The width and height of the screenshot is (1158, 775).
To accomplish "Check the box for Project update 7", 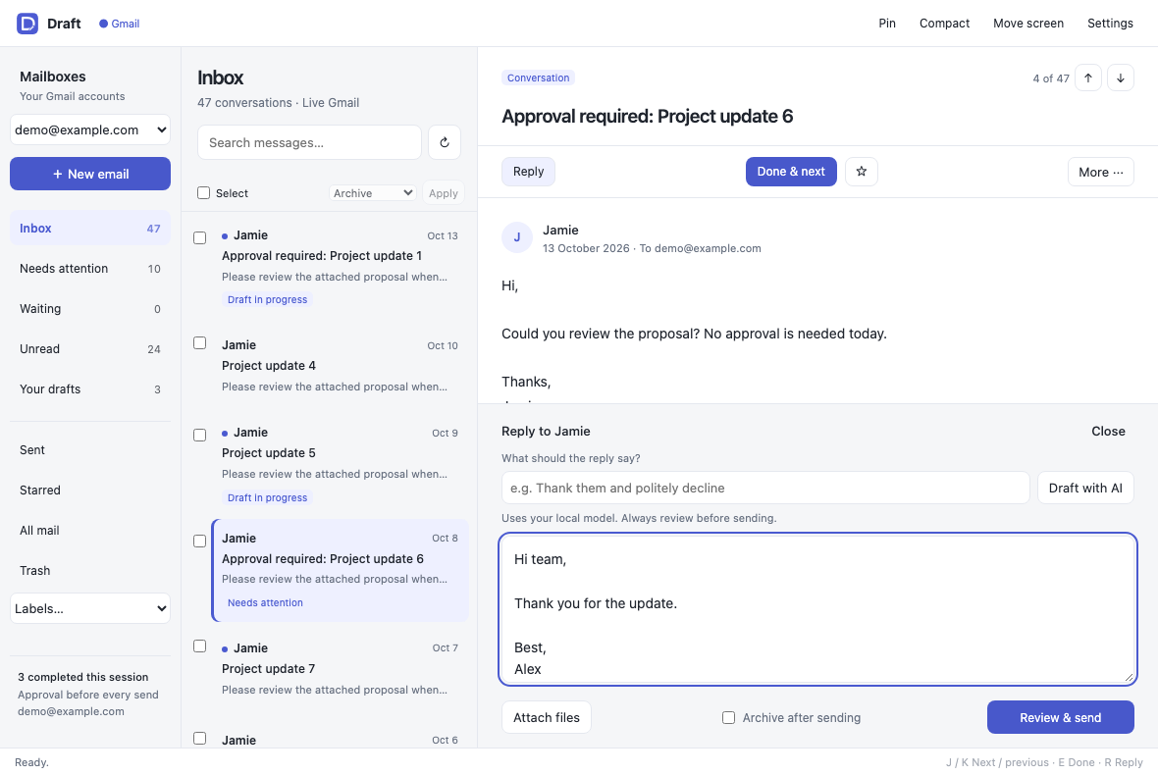I will pos(199,646).
